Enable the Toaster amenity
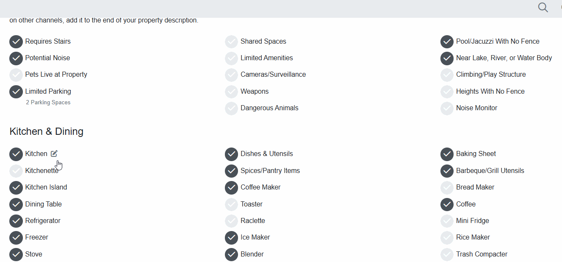The height and width of the screenshot is (262, 562). pos(231,204)
